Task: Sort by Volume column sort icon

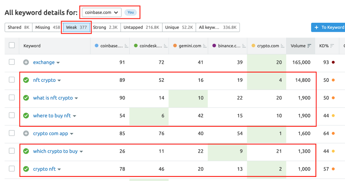Action: click(309, 46)
